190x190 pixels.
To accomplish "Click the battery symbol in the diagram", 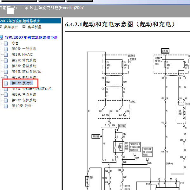I will point(87,181).
